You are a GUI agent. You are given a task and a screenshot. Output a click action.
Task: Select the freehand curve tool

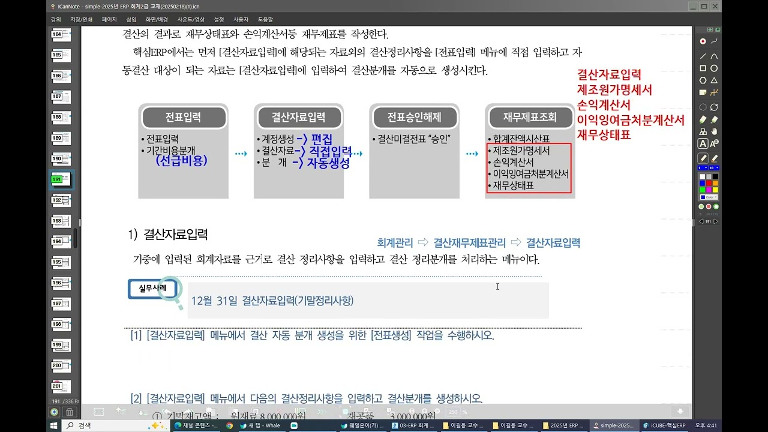pyautogui.click(x=714, y=41)
